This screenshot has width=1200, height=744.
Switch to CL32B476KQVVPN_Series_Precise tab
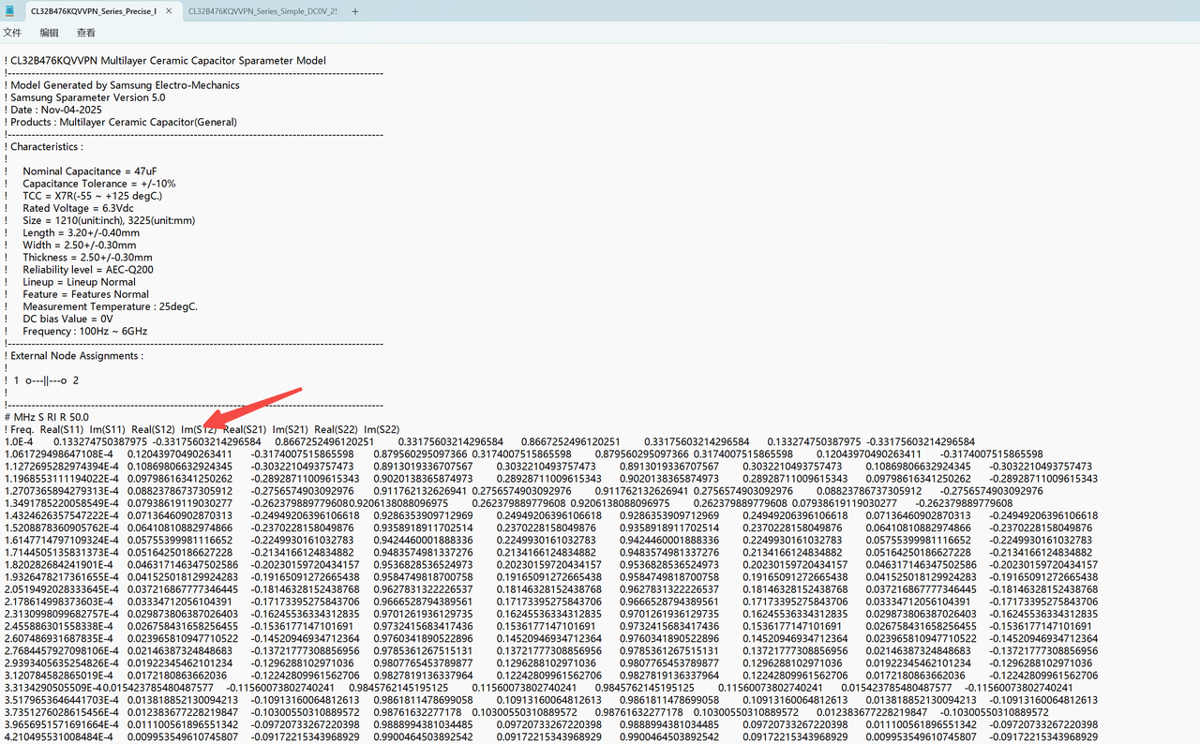point(93,11)
